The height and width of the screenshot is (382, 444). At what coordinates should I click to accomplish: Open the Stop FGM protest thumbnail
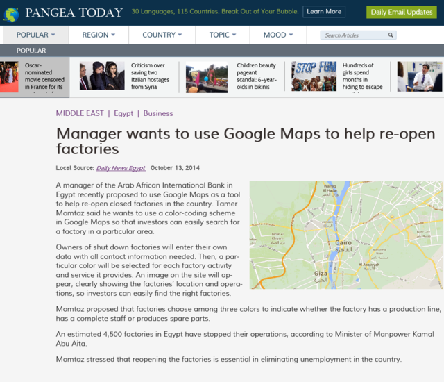tap(314, 76)
